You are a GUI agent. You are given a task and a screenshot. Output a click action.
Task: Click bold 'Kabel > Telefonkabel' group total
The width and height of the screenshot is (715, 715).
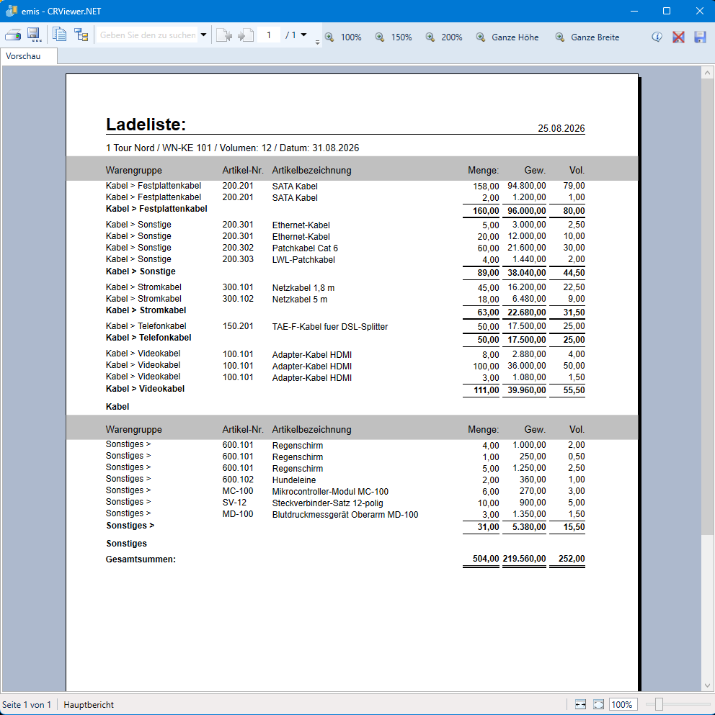tap(149, 338)
